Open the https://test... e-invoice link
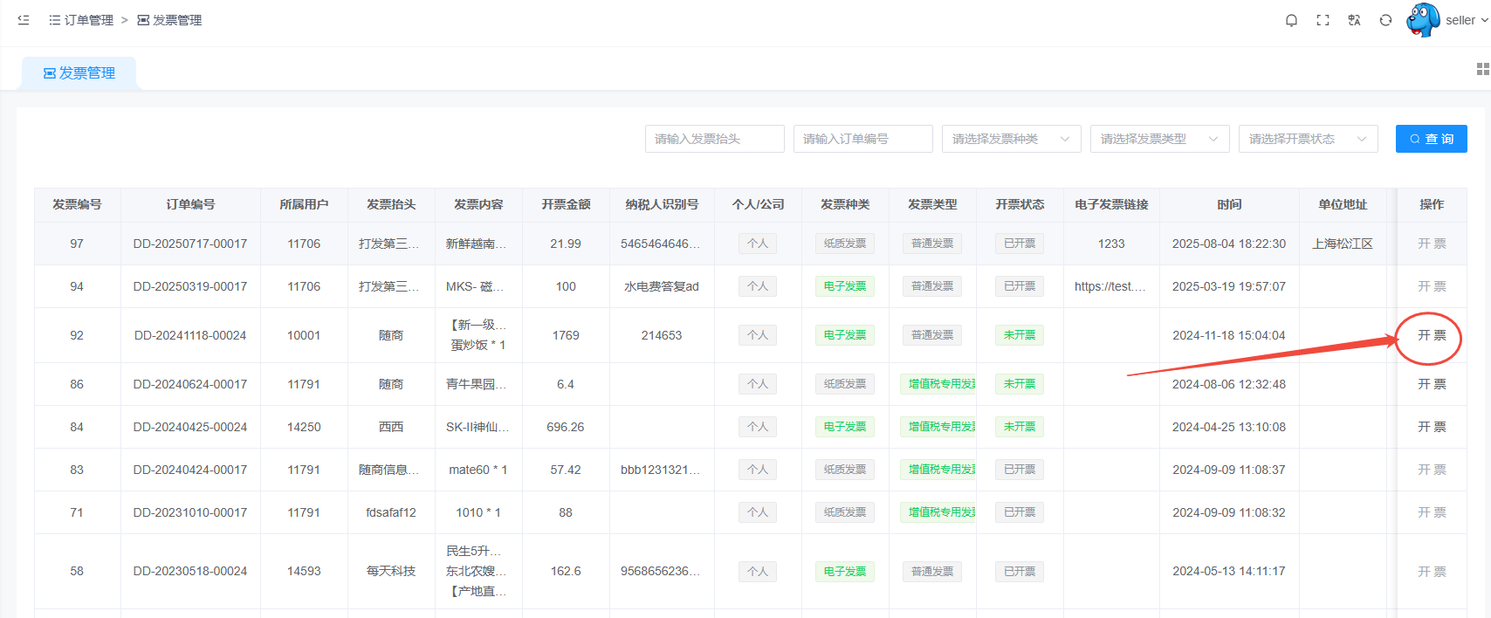This screenshot has width=1491, height=618. (x=1110, y=286)
